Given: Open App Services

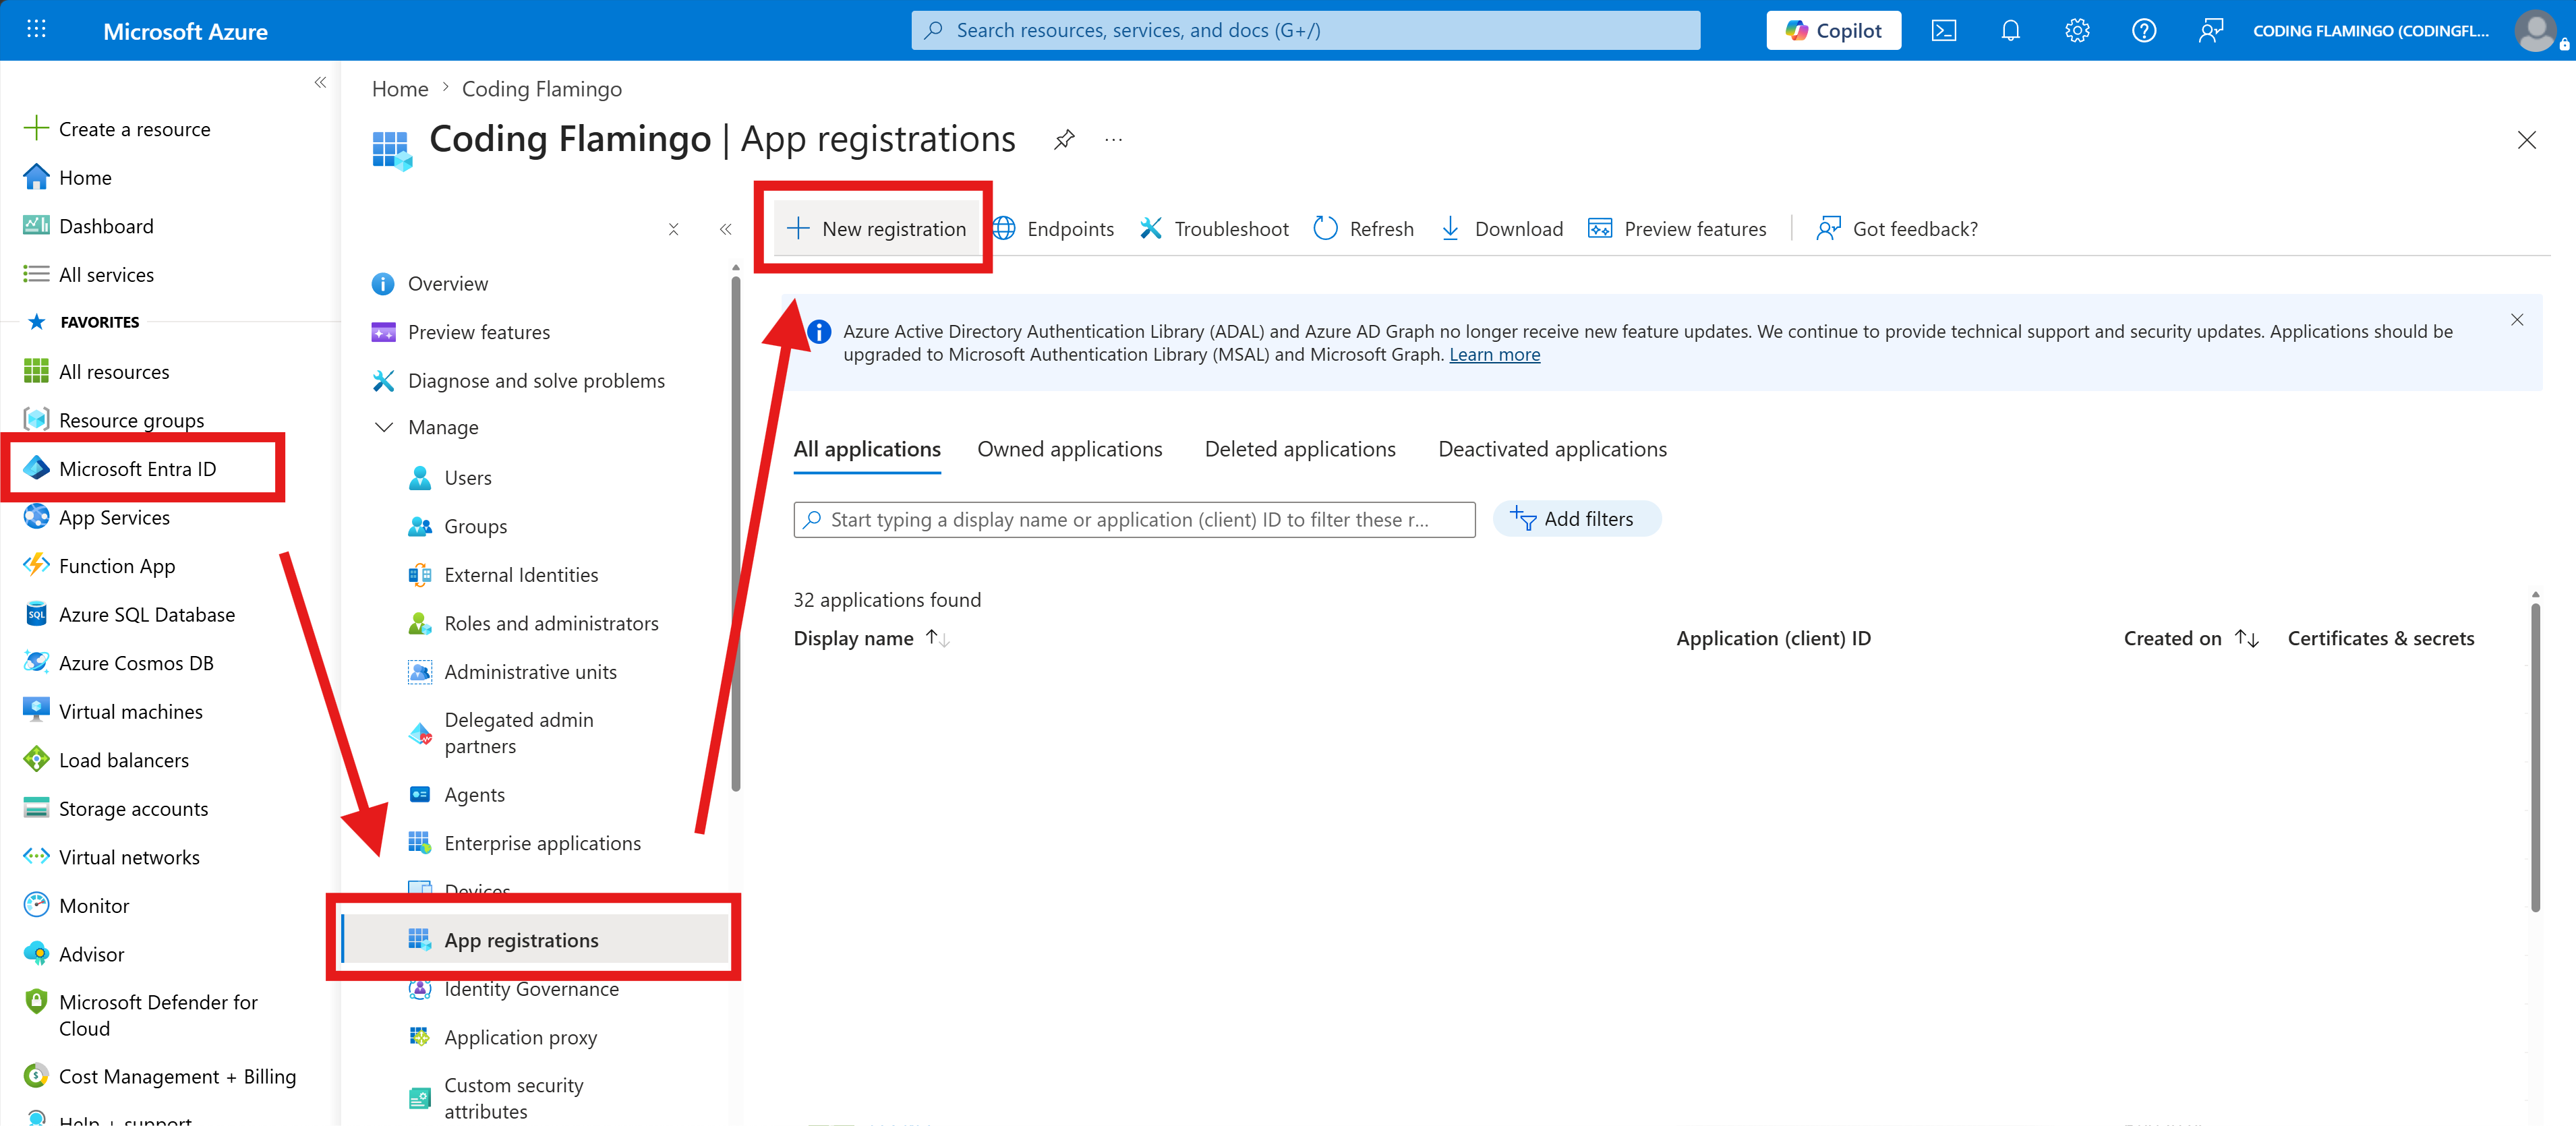Looking at the screenshot, I should [96, 517].
